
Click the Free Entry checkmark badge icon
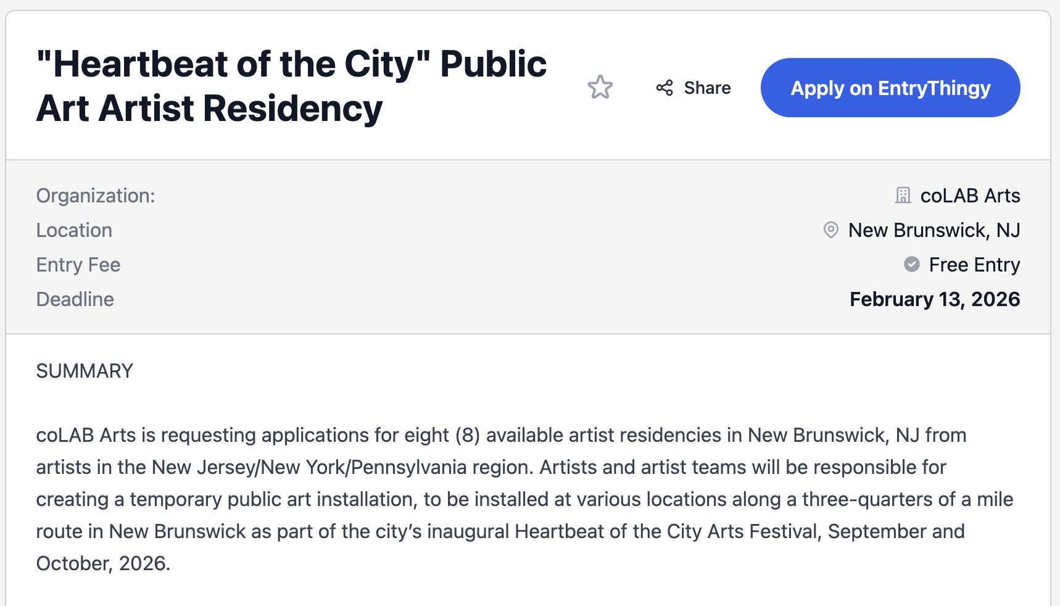pyautogui.click(x=911, y=265)
